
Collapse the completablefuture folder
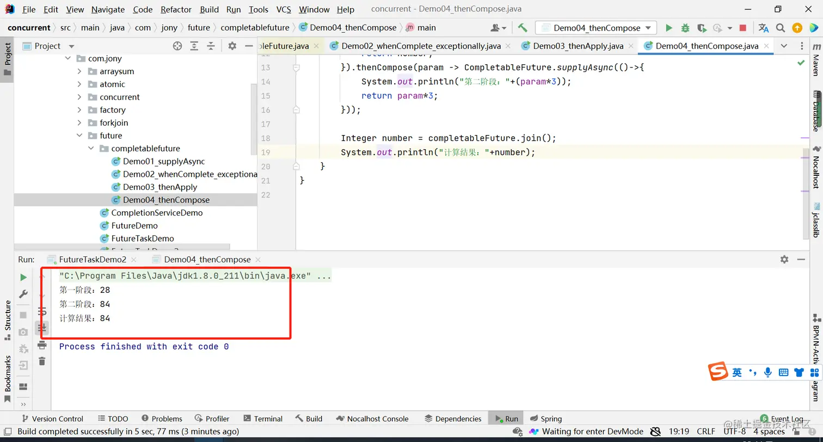click(x=91, y=149)
